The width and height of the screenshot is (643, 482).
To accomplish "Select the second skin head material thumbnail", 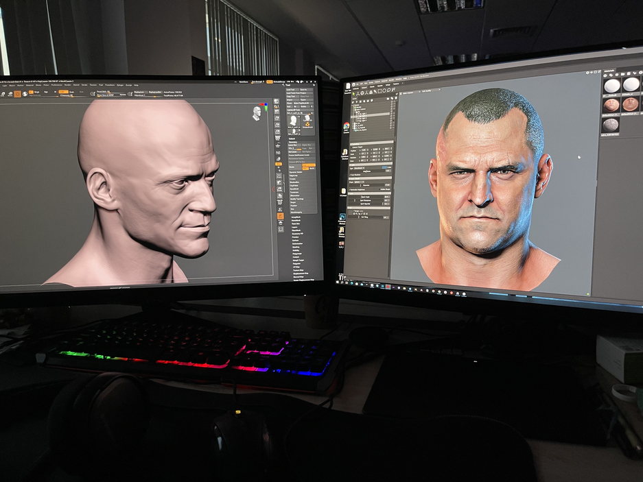I will pos(631,104).
